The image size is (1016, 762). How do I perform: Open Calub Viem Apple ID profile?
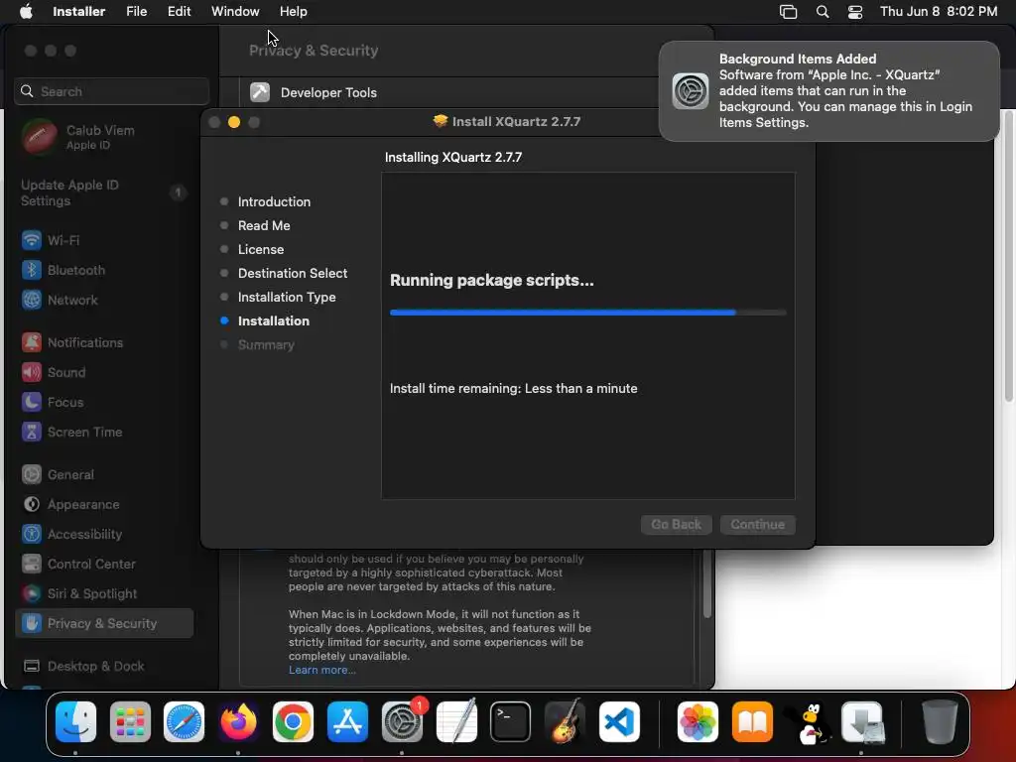click(79, 137)
